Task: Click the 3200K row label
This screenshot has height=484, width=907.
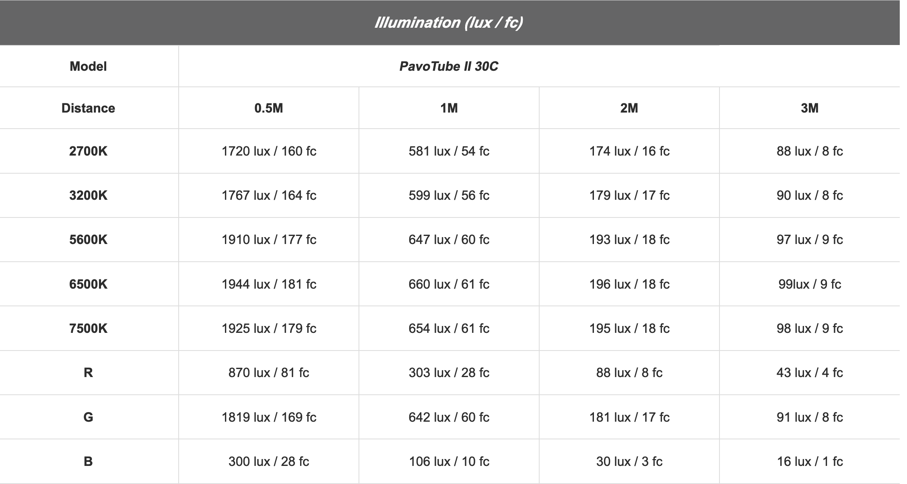Action: tap(88, 195)
